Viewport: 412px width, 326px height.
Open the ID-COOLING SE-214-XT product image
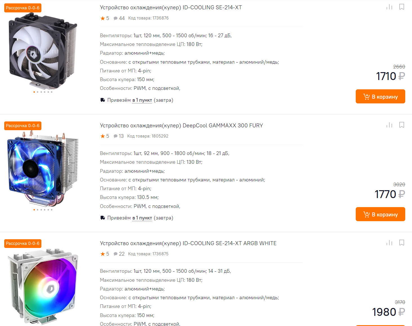tap(43, 51)
